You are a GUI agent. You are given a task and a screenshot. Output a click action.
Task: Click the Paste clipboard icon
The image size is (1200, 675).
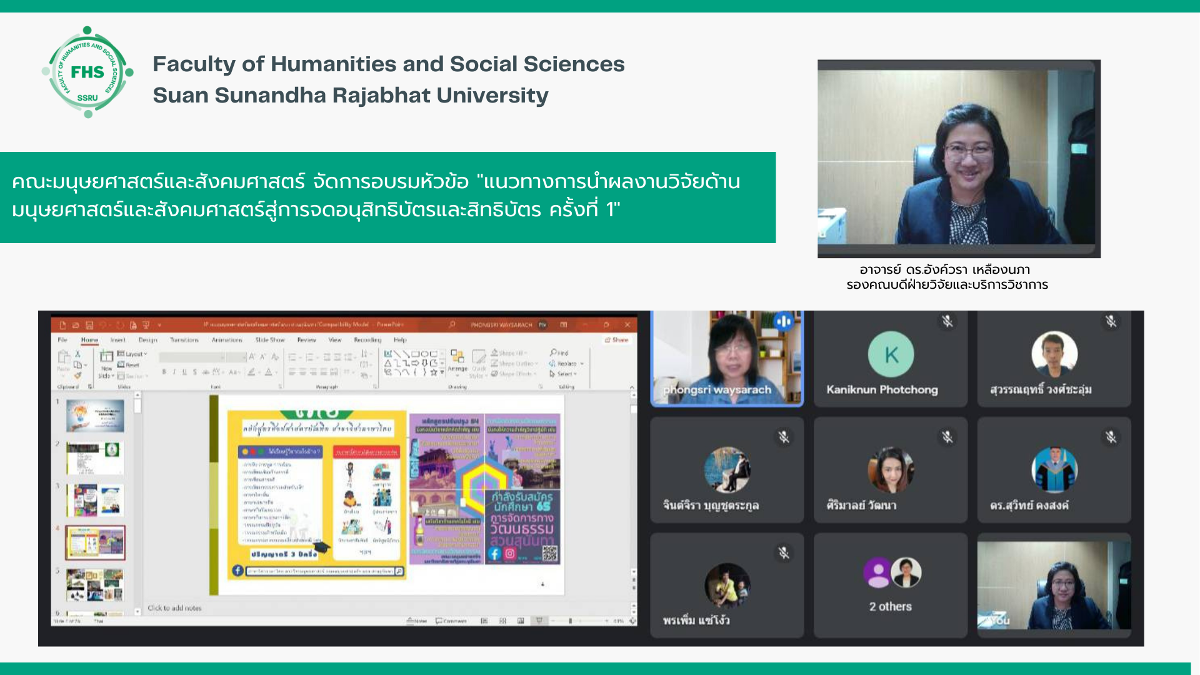click(x=64, y=358)
